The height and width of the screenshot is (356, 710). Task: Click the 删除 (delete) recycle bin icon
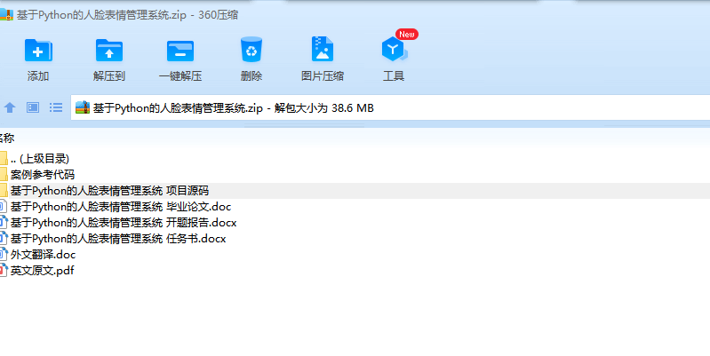[x=251, y=50]
